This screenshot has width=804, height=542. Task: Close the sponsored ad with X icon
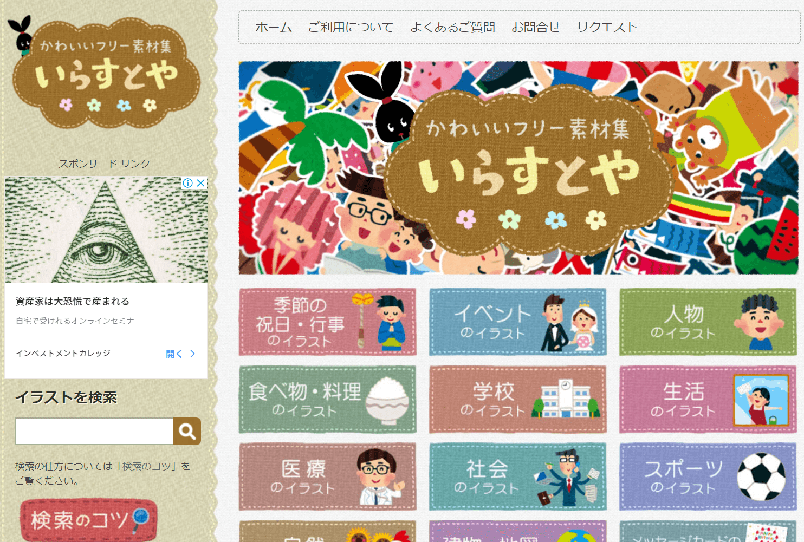[201, 183]
